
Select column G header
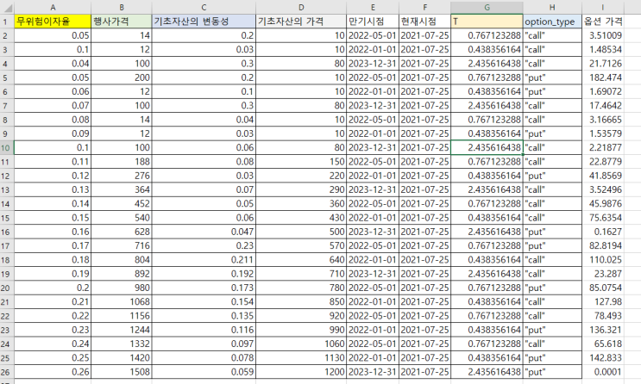[487, 8]
